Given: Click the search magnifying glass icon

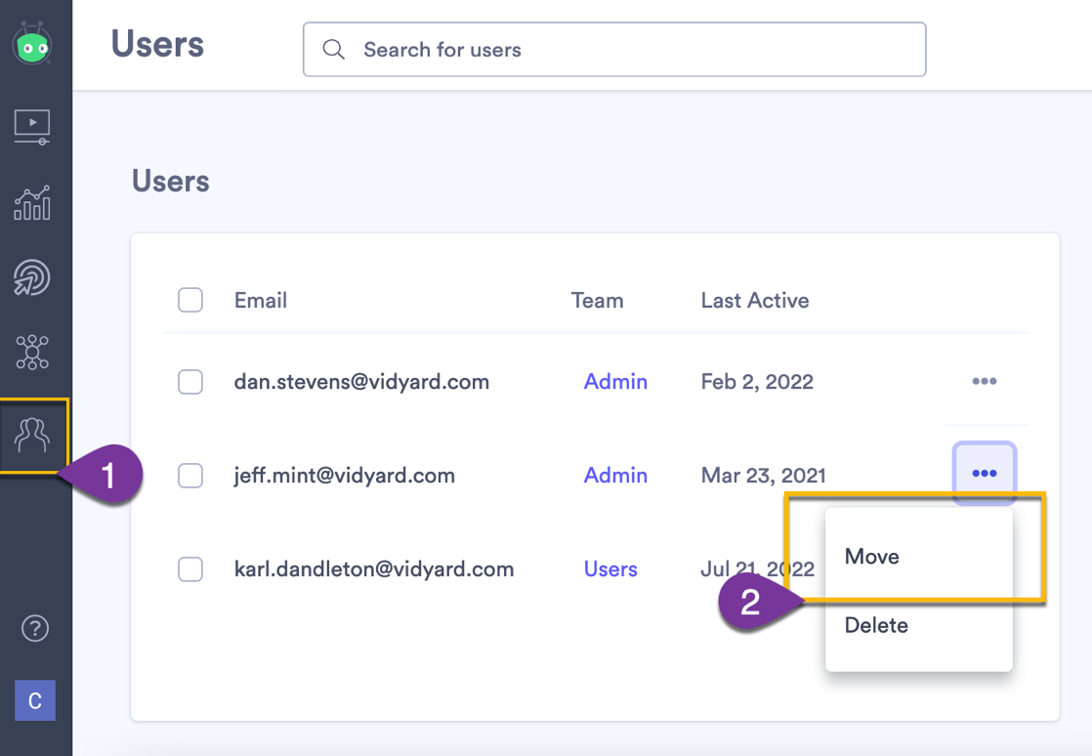Looking at the screenshot, I should point(333,48).
